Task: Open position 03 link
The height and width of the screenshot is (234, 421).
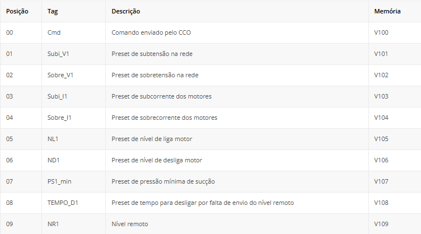Action: [x=10, y=96]
